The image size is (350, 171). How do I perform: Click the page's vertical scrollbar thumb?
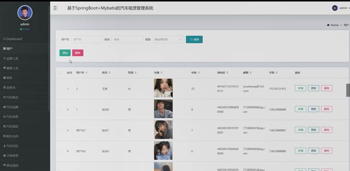pos(348,90)
